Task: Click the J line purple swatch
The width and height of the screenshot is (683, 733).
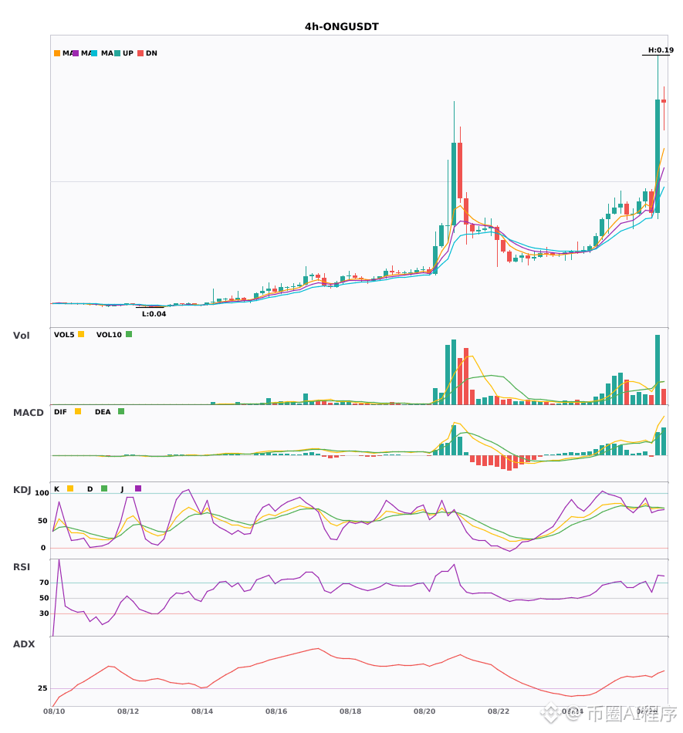Action: click(138, 488)
